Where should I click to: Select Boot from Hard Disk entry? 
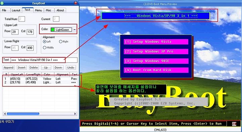pyautogui.click(x=156, y=70)
